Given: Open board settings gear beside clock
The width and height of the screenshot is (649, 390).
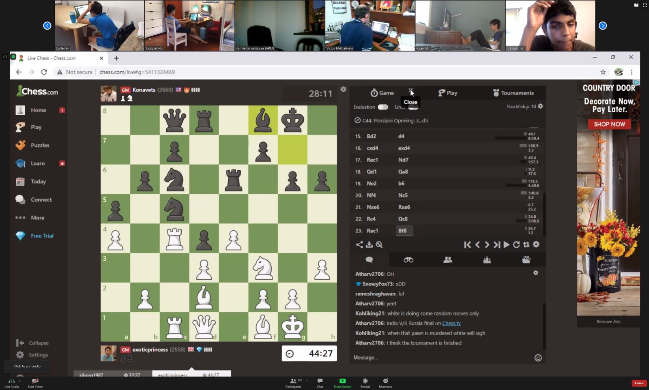Looking at the screenshot, I should pyautogui.click(x=344, y=89).
